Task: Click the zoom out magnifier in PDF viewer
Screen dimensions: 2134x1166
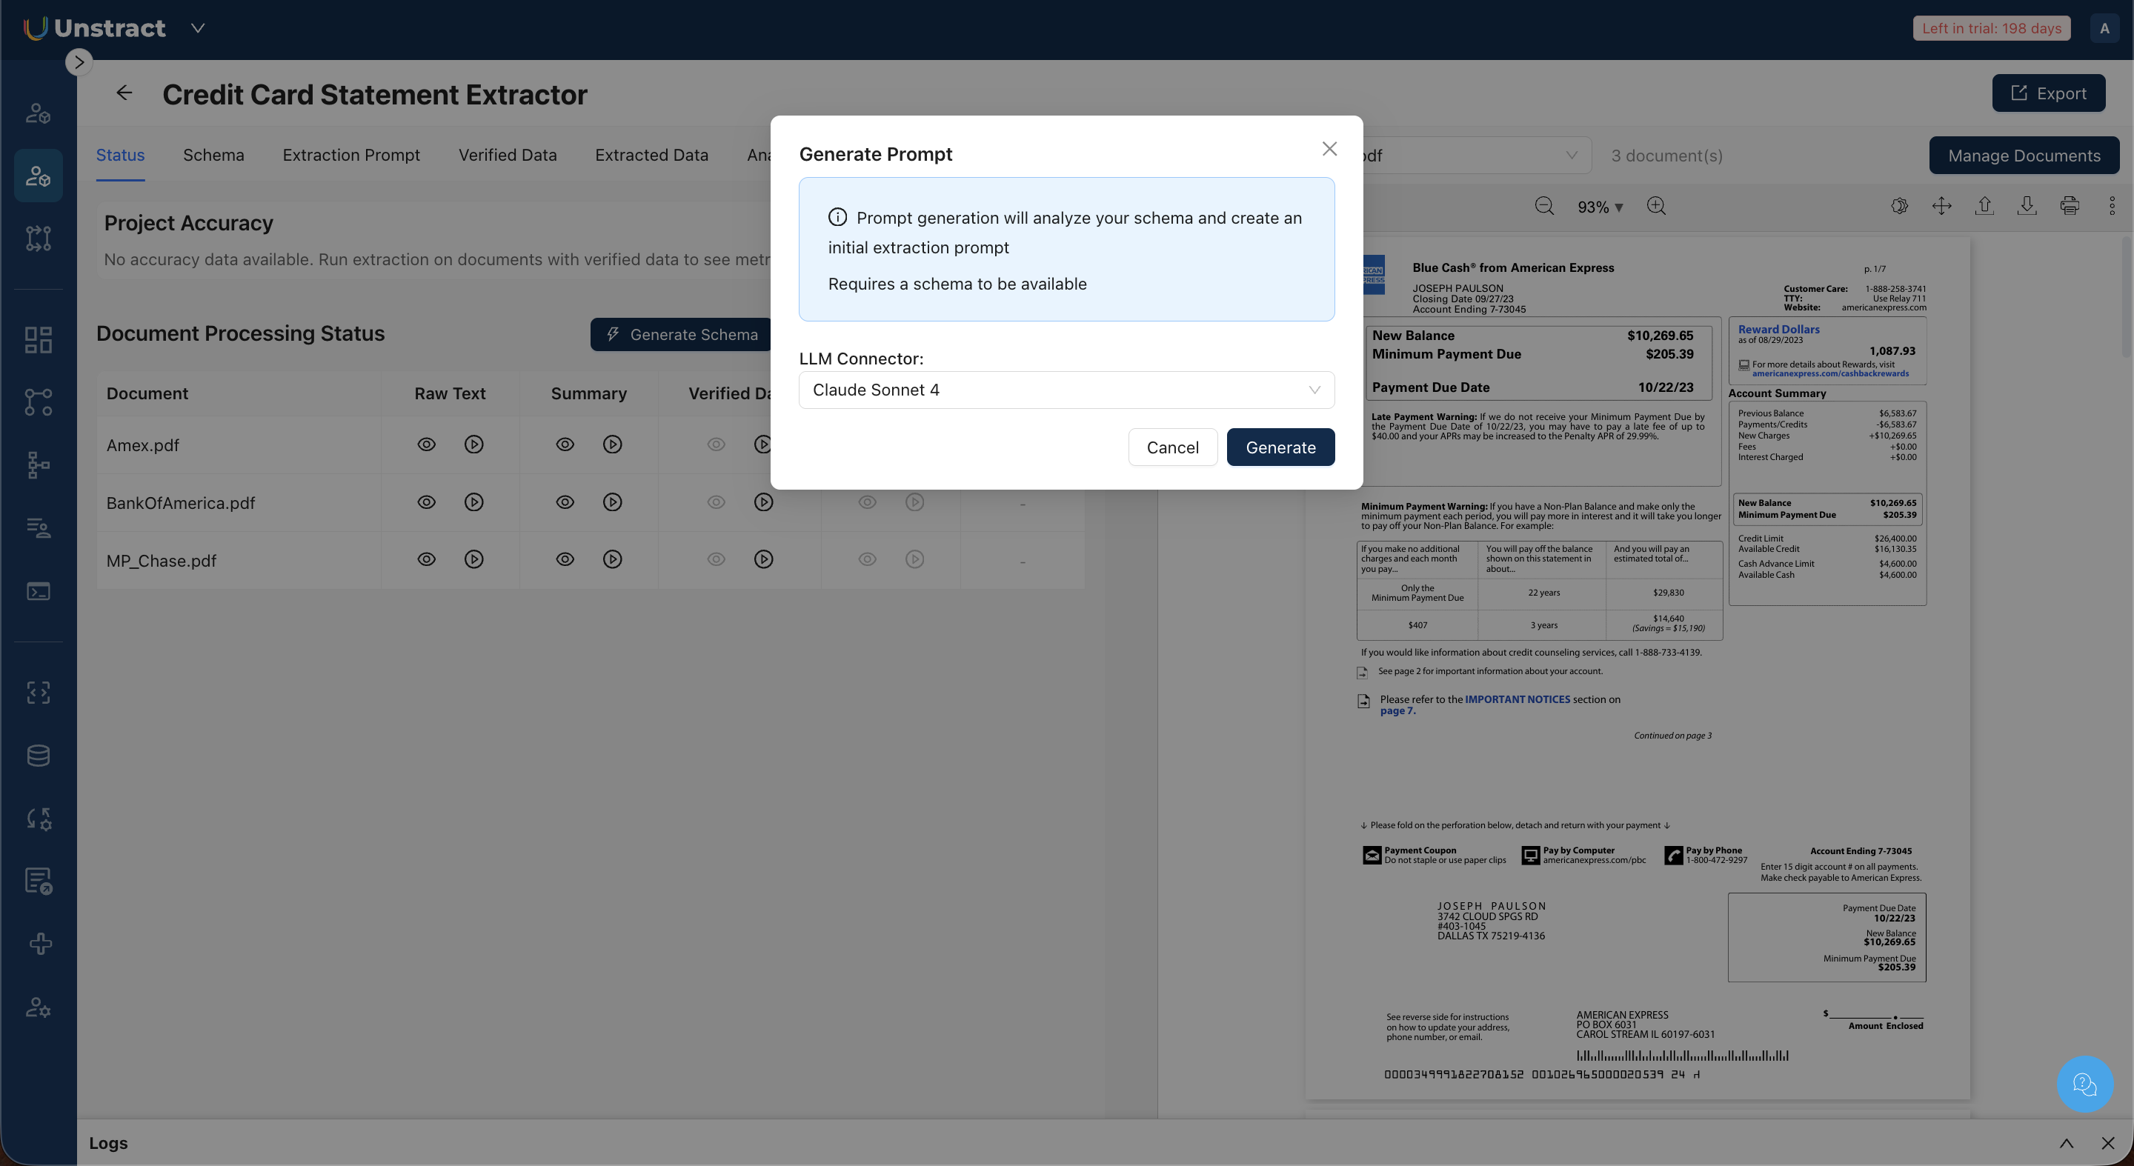Action: 1544,206
